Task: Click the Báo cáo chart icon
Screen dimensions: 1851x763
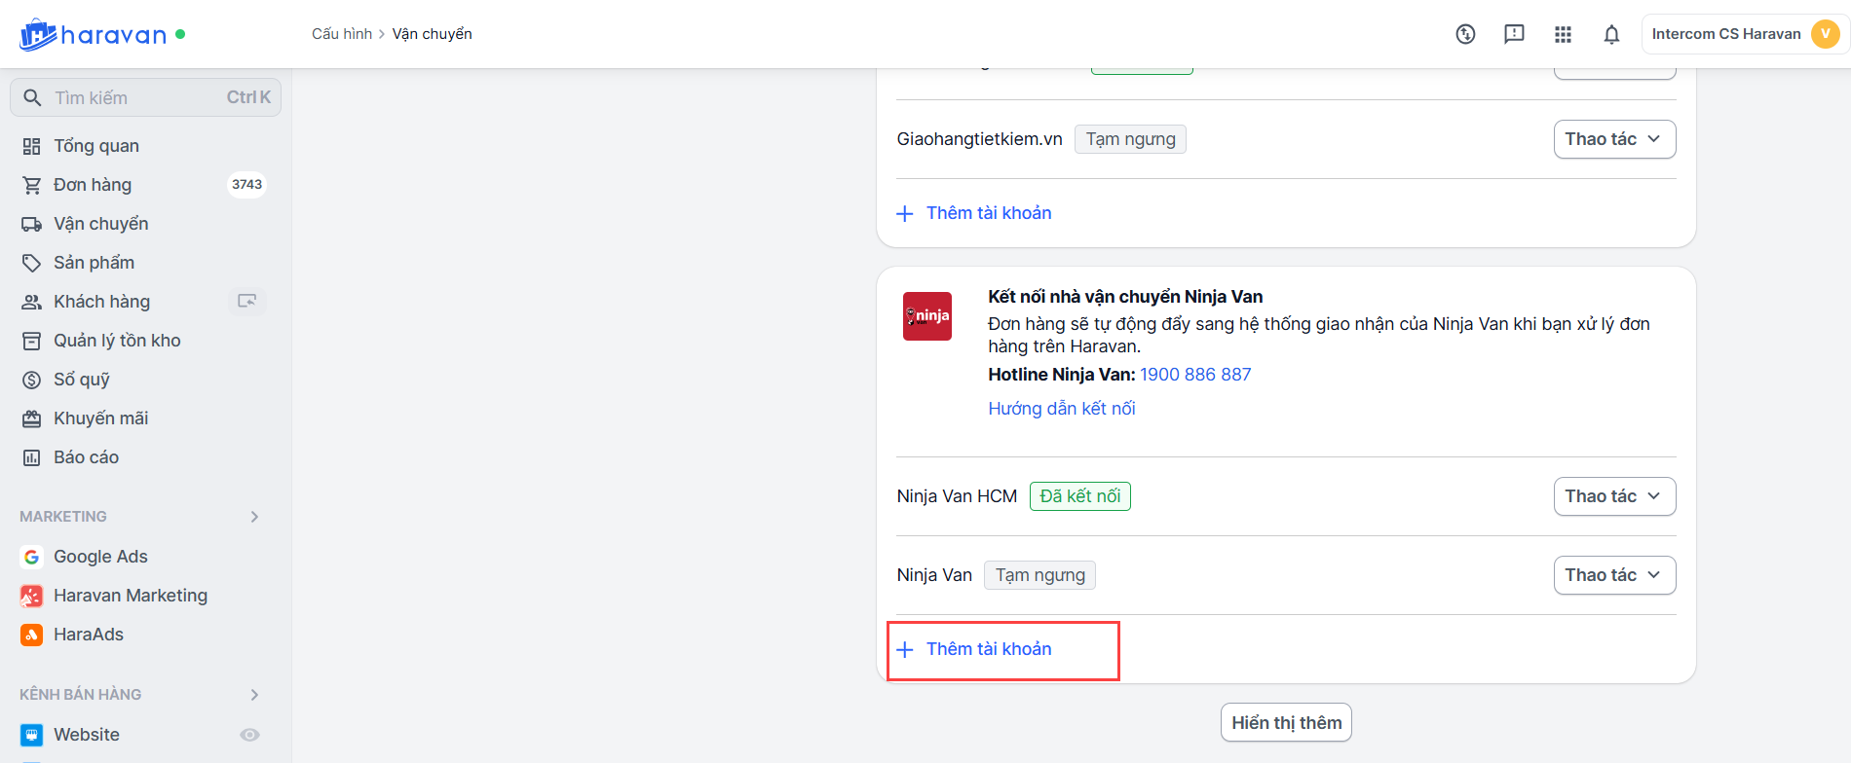Action: point(32,457)
